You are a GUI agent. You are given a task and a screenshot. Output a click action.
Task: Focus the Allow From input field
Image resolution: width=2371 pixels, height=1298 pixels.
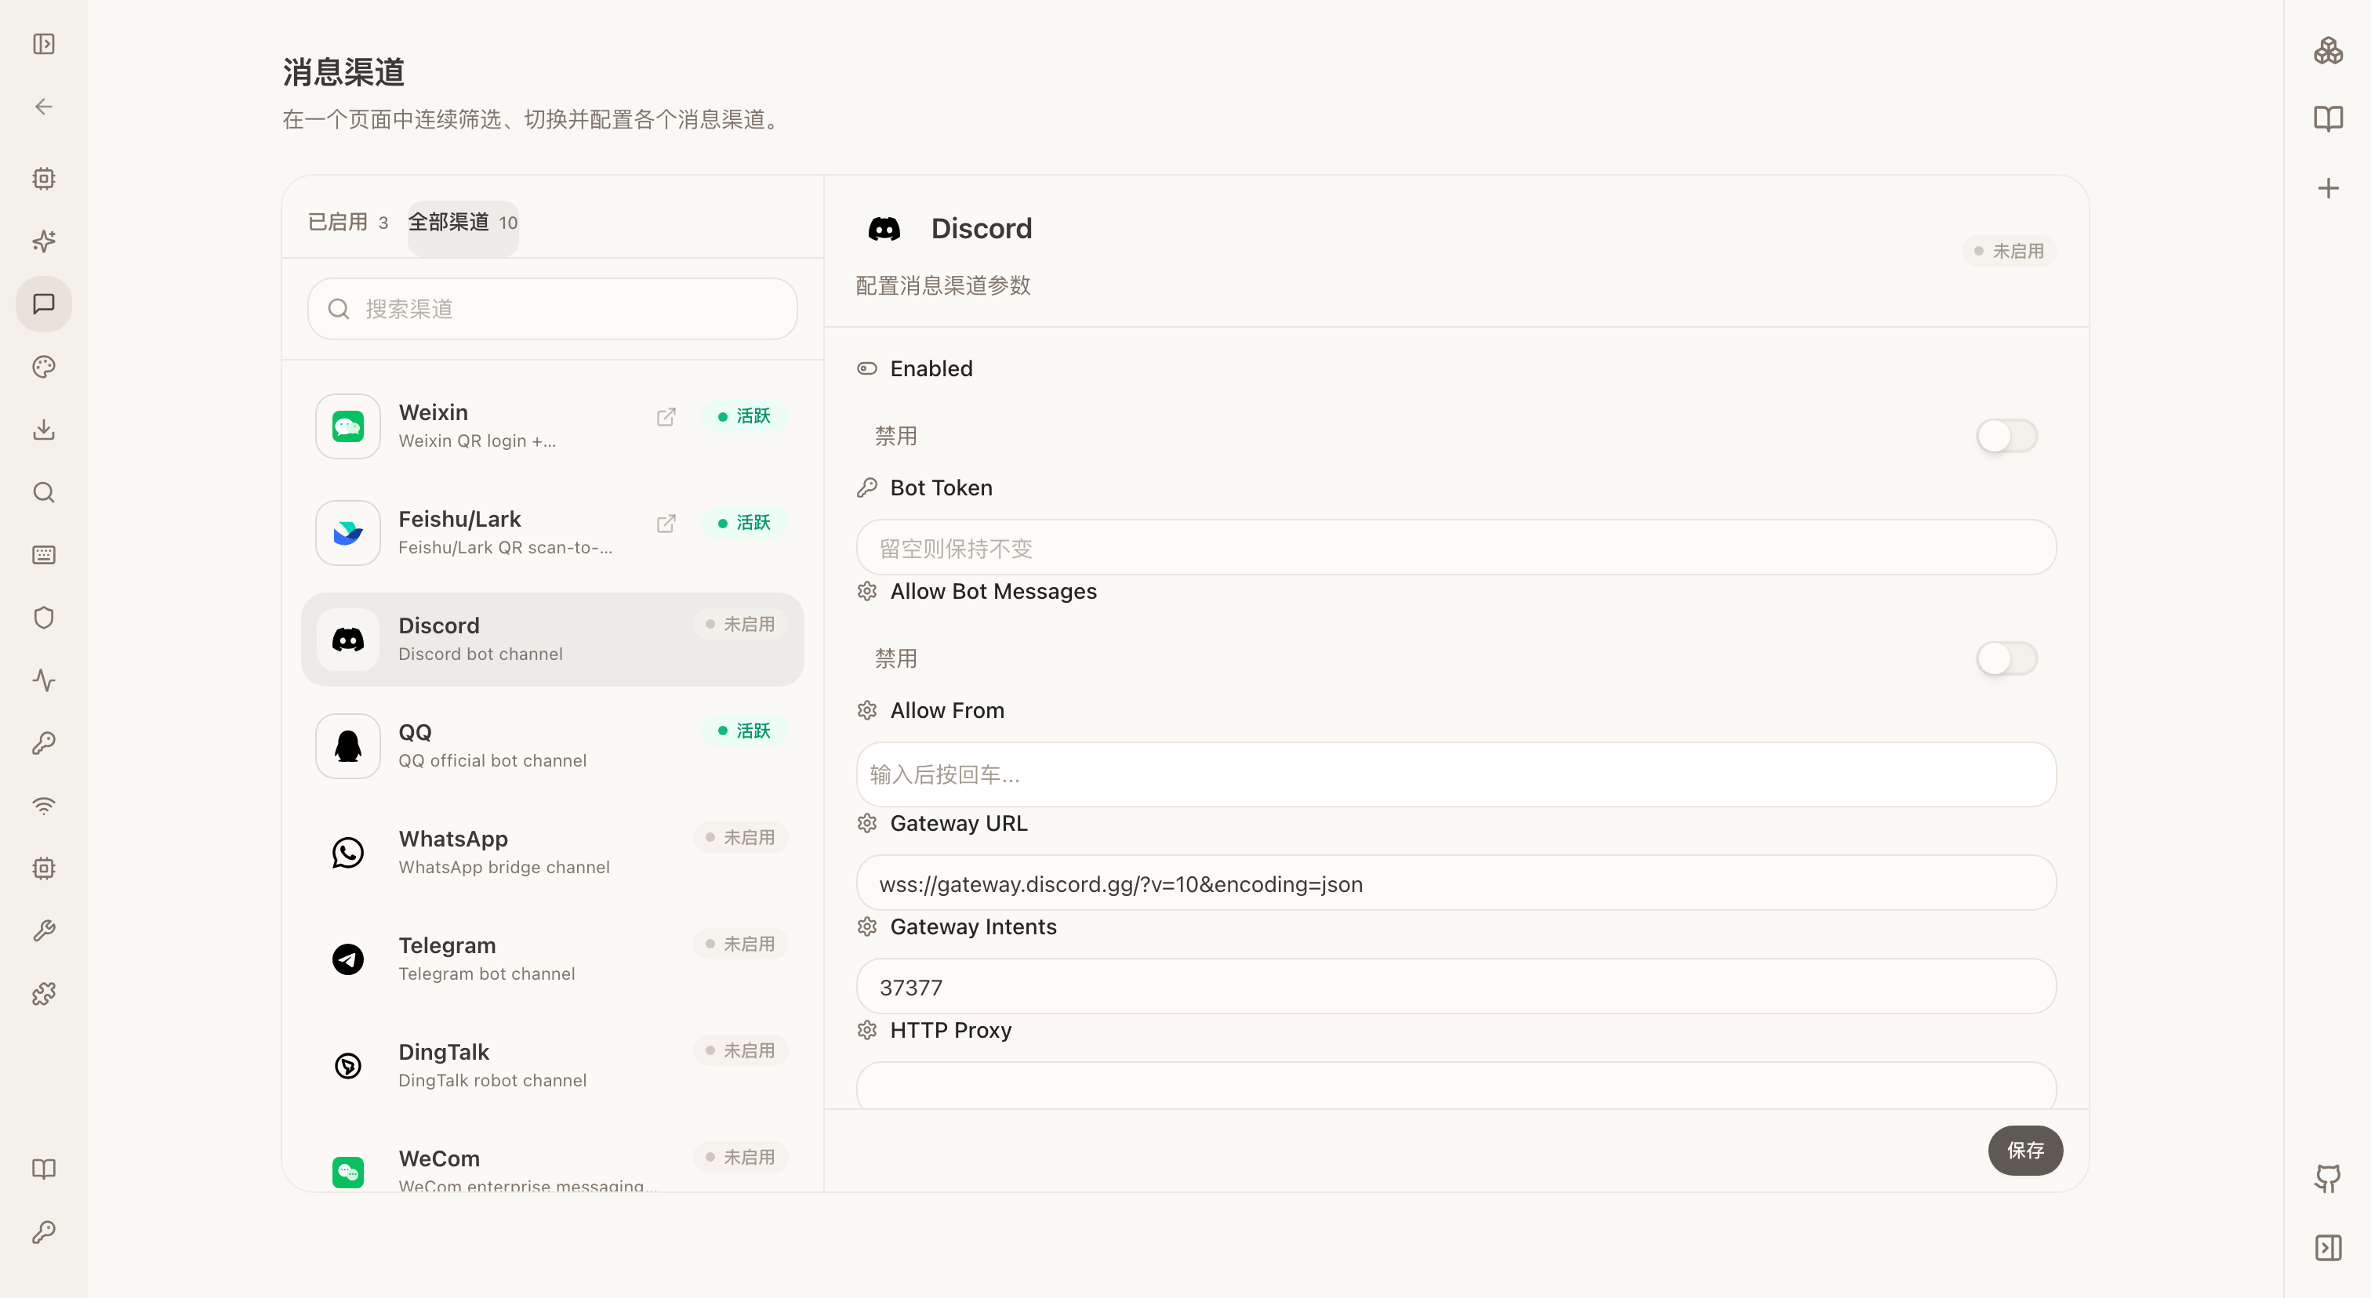(1456, 774)
